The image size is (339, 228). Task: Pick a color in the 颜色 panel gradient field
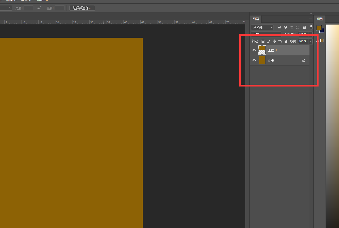pos(332,126)
